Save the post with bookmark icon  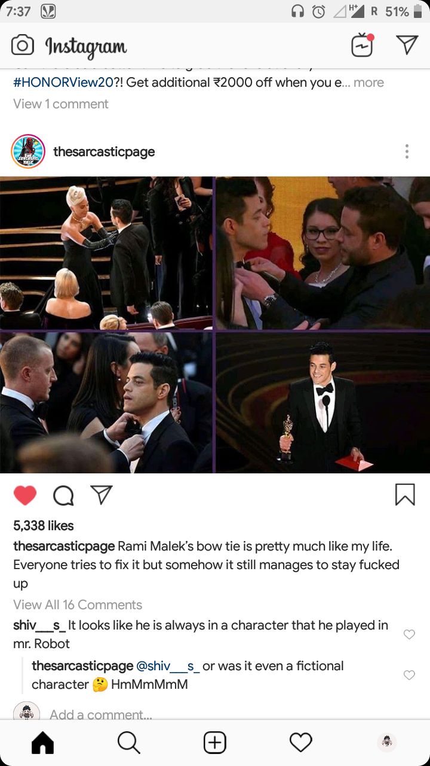pyautogui.click(x=405, y=494)
